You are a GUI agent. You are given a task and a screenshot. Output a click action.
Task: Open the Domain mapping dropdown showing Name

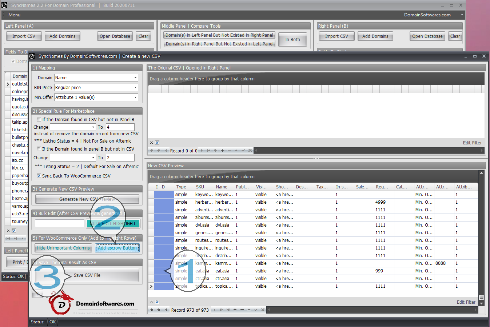(135, 78)
